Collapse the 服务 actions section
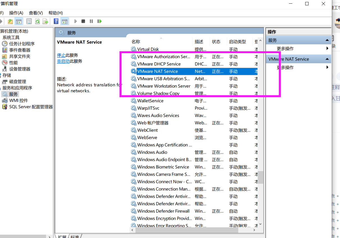The width and height of the screenshot is (340, 238). (x=327, y=40)
